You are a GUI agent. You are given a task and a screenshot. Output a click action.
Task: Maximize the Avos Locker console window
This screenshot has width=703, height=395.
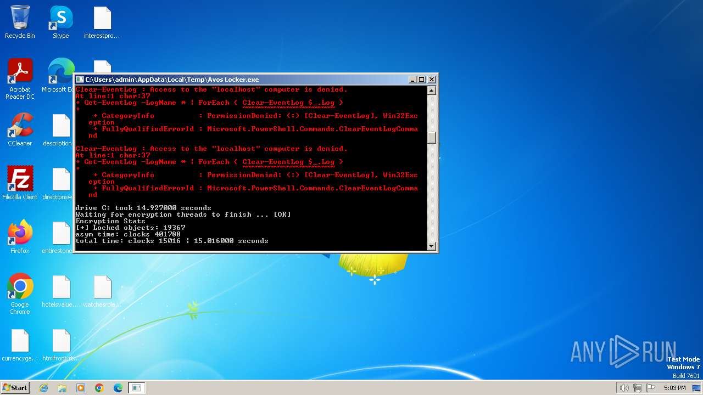point(422,80)
